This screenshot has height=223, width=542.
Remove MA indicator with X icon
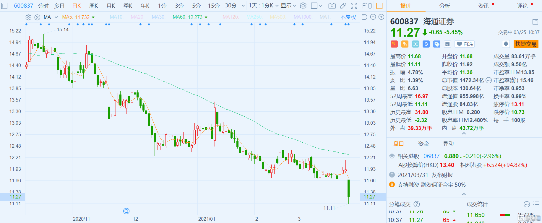coord(37,17)
